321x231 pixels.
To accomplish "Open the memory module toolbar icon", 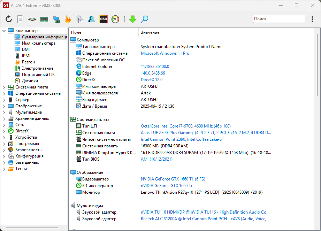I will coord(44,19).
